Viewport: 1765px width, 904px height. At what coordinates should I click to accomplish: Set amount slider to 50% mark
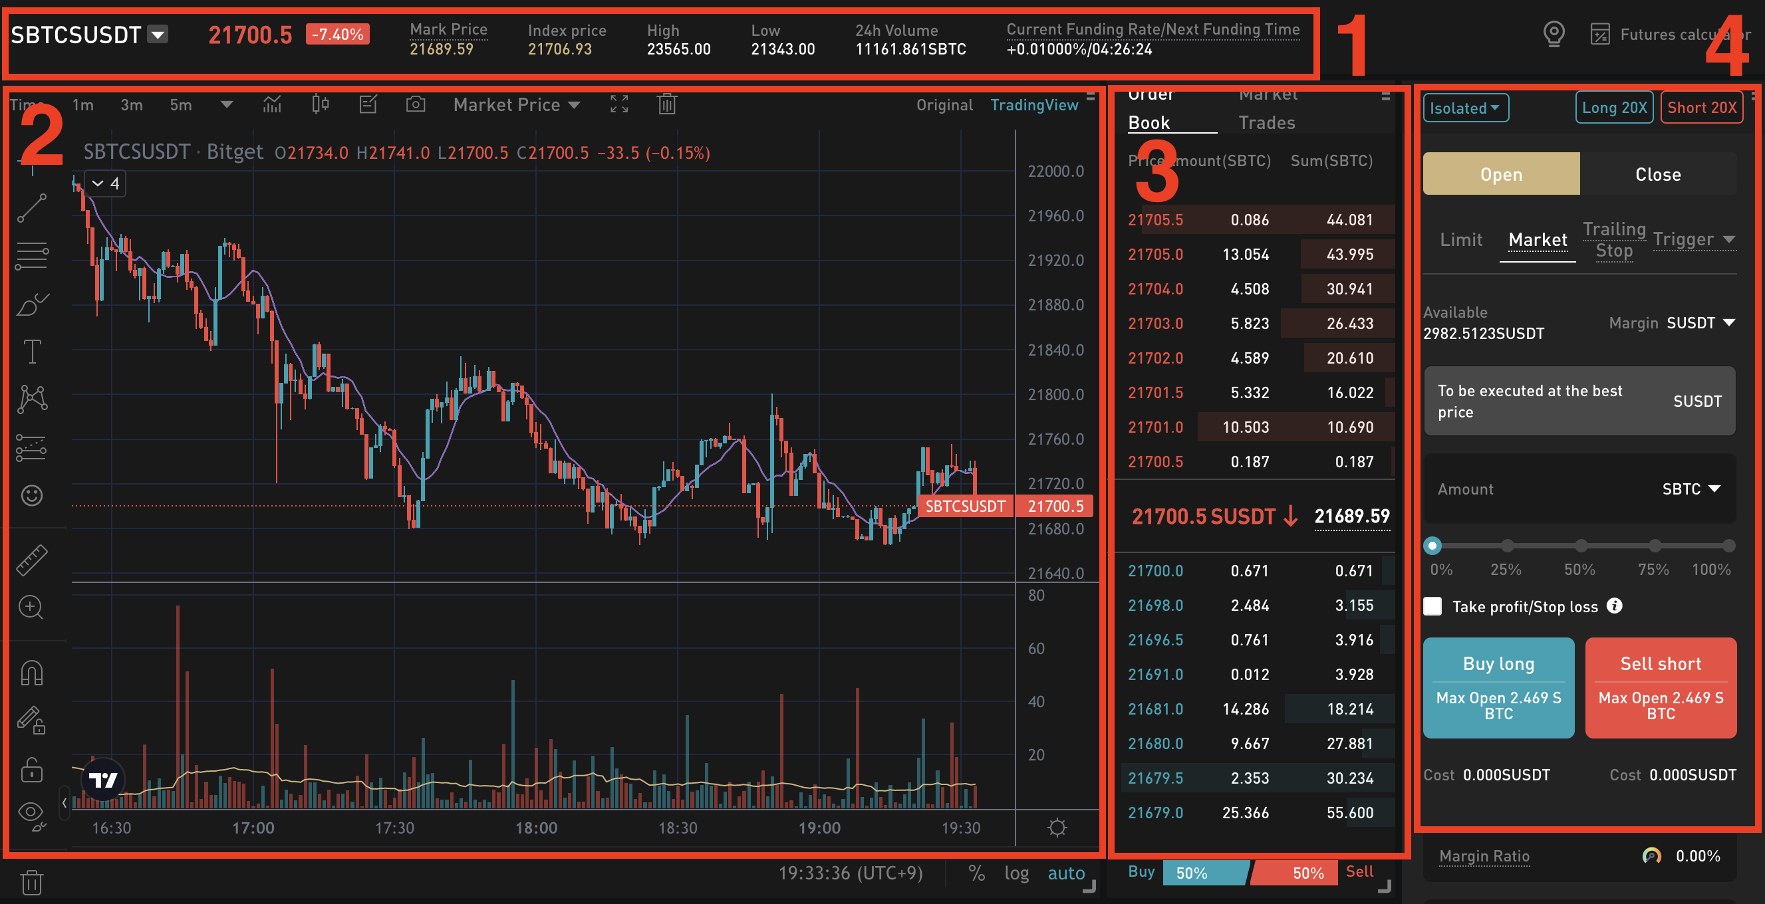pyautogui.click(x=1581, y=546)
